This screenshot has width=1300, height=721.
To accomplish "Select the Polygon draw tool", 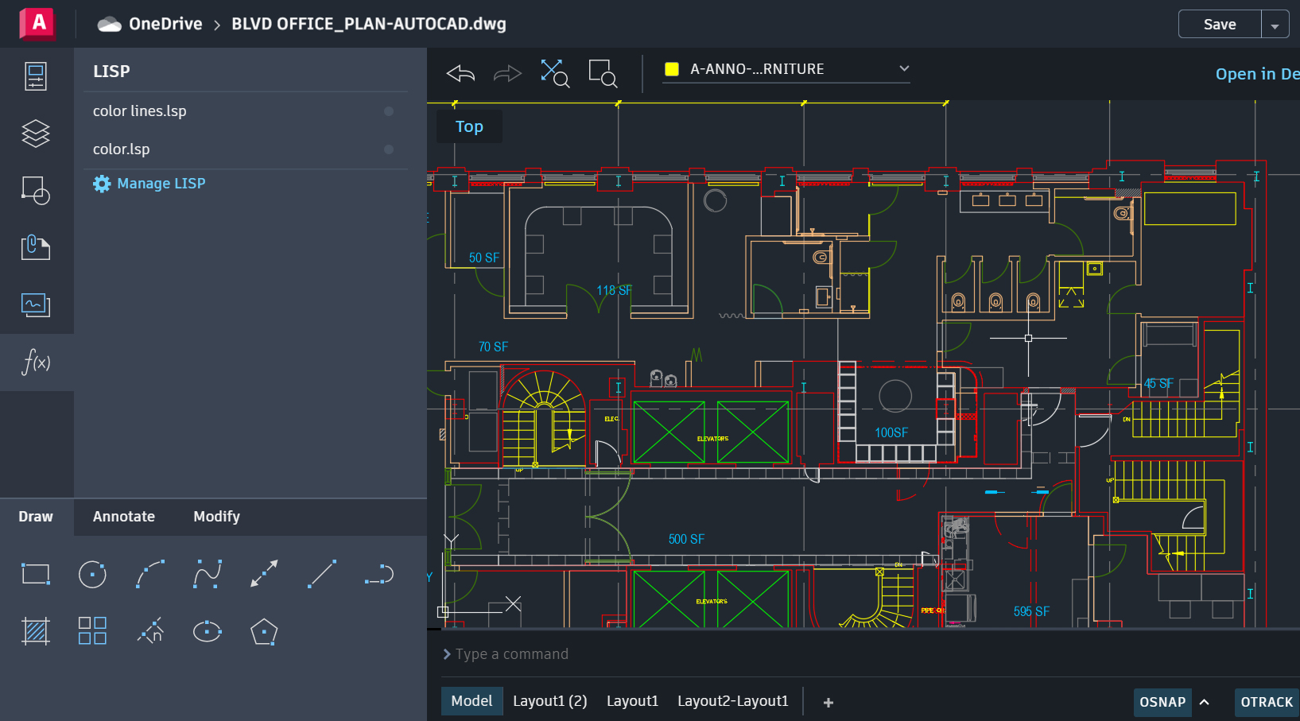I will click(x=263, y=631).
